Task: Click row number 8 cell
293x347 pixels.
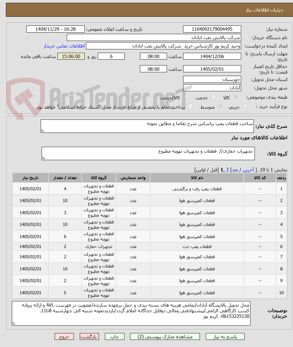Action: point(281,269)
